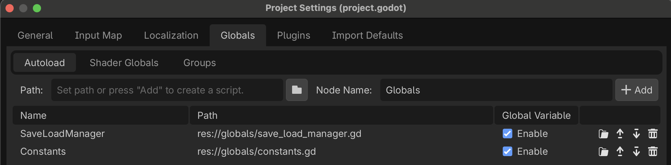Disable SaveLoadManager global variable checkbox
This screenshot has width=671, height=165.
pos(508,134)
